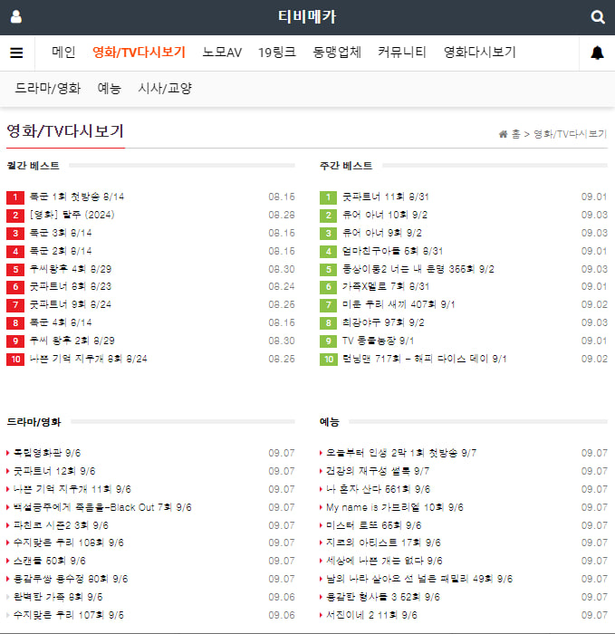Open '가족X멜로 7회 8/31' entry
615x634 pixels.
click(386, 287)
